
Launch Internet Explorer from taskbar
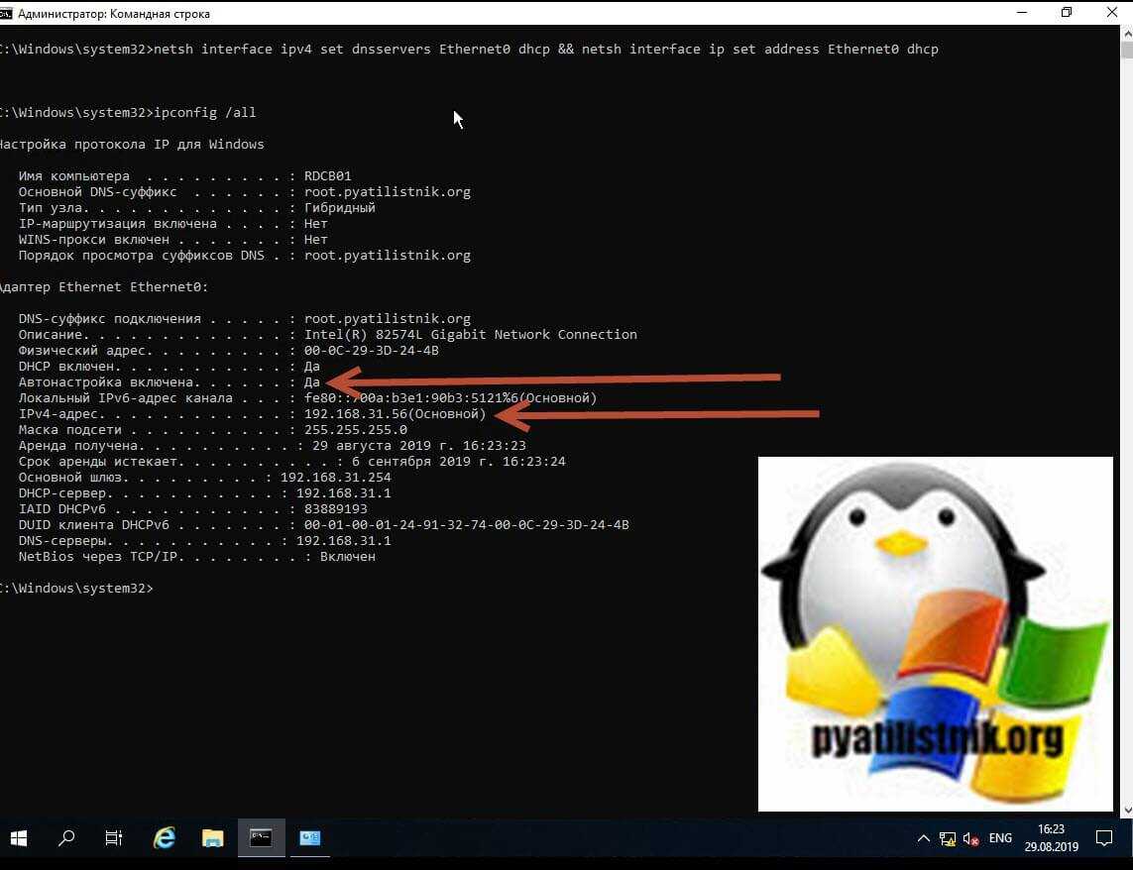coord(165,838)
